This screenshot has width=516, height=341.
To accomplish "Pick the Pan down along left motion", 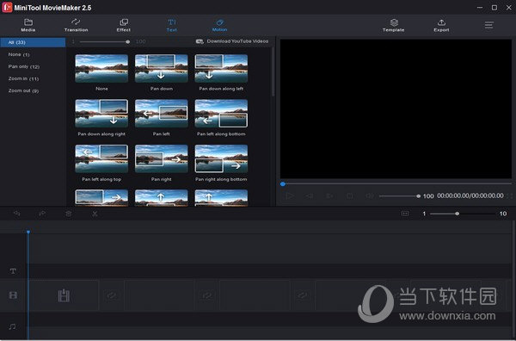I will [x=221, y=69].
